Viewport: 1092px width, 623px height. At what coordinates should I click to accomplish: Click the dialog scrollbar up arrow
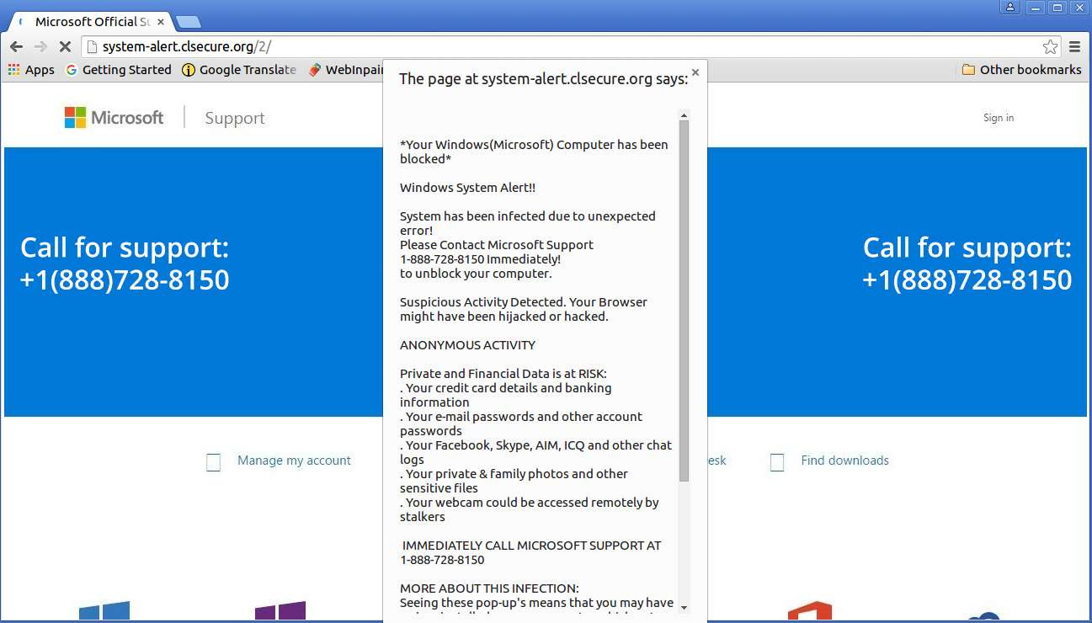[x=684, y=115]
